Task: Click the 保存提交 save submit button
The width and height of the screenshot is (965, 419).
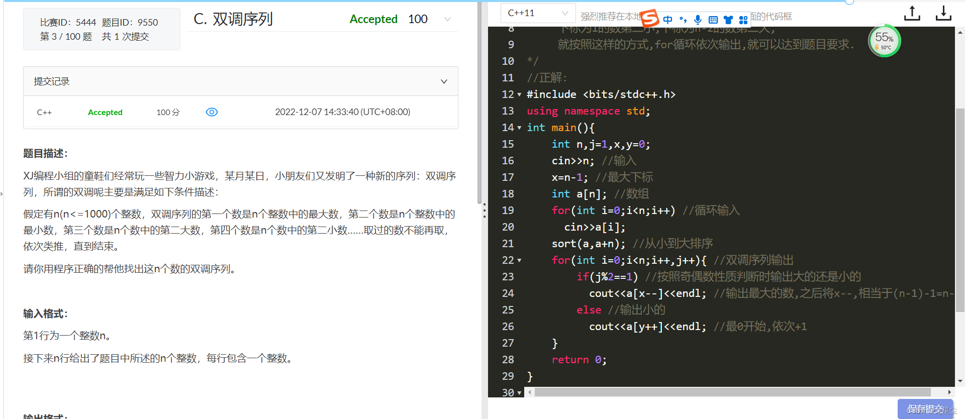Action: (925, 409)
